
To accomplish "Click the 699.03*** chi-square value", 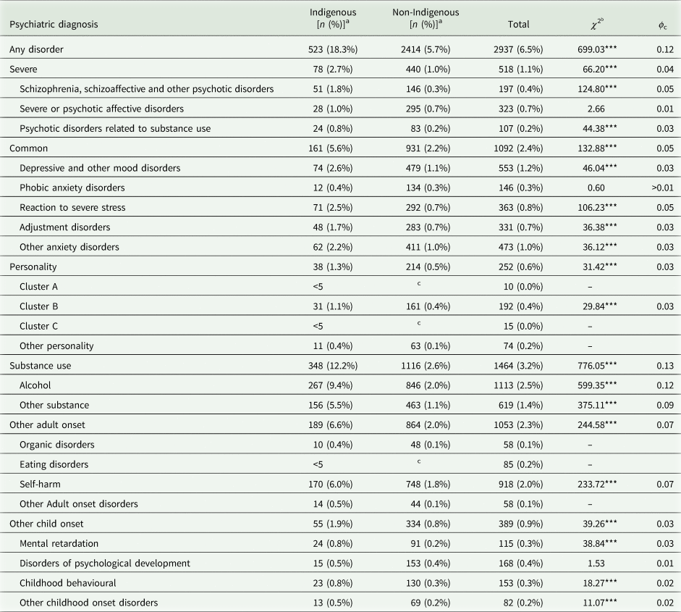I will pos(596,49).
